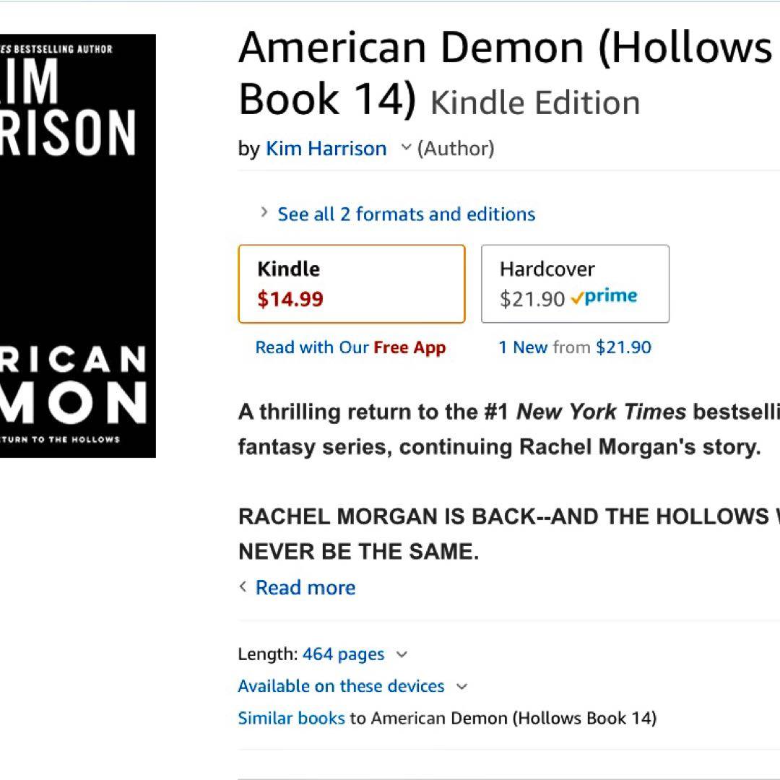Screen dimensions: 780x780
Task: Click the arrow before "See all 2 formats"
Action: tap(264, 213)
